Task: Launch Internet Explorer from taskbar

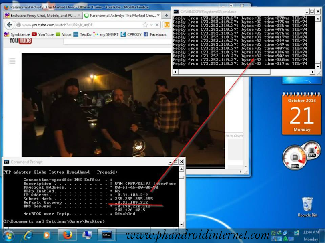Action: (x=28, y=235)
